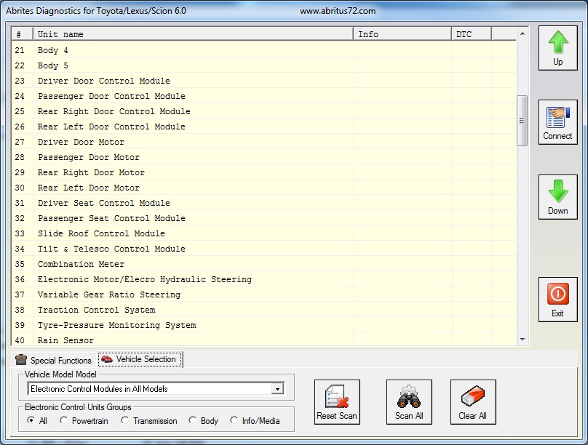Select 'Rear Right Door Control Module' row
The image size is (588, 445).
tap(264, 112)
